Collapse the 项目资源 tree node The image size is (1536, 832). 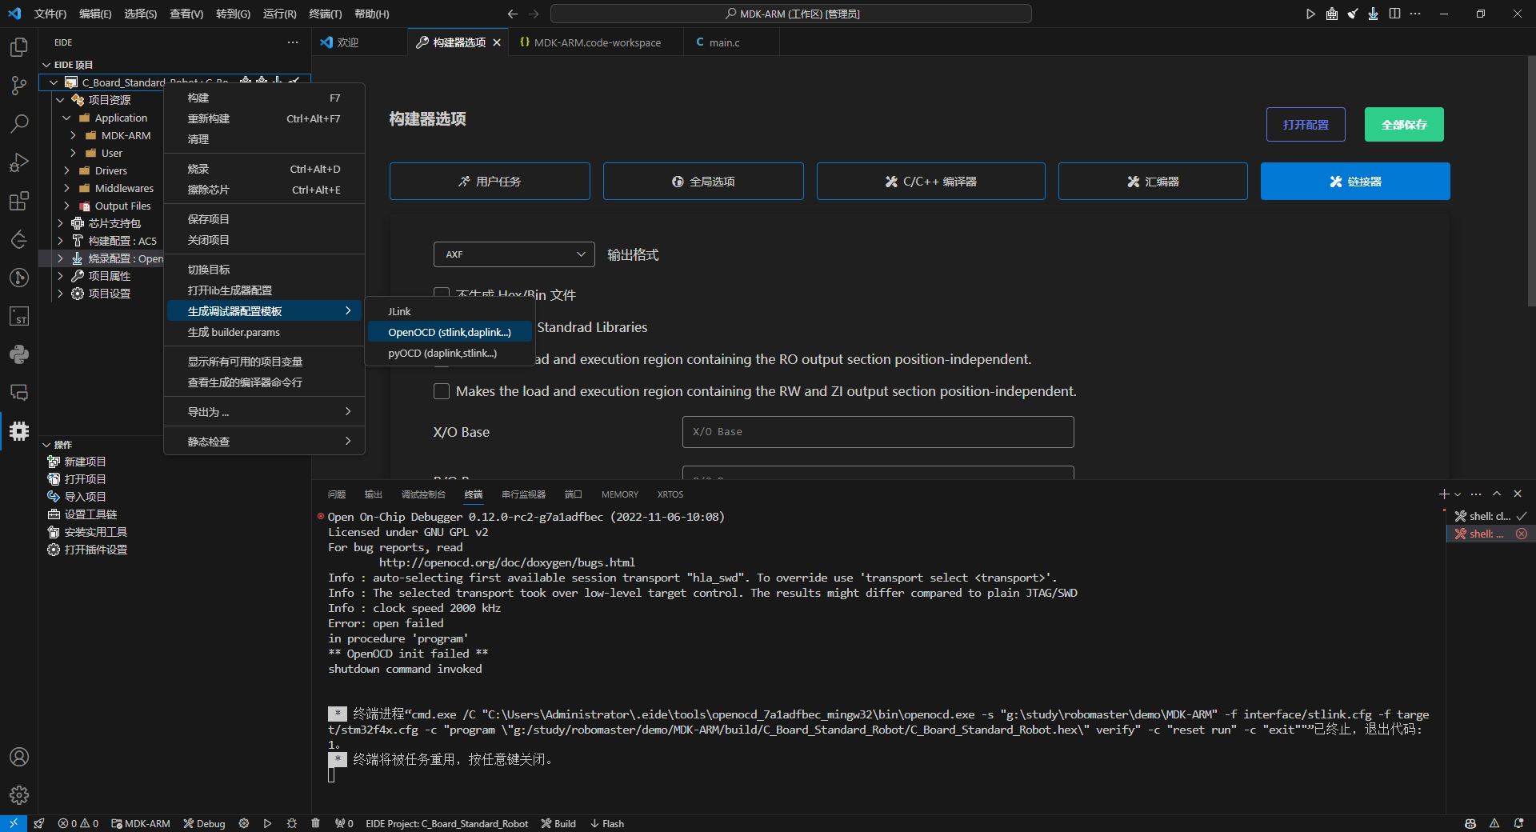pos(60,100)
